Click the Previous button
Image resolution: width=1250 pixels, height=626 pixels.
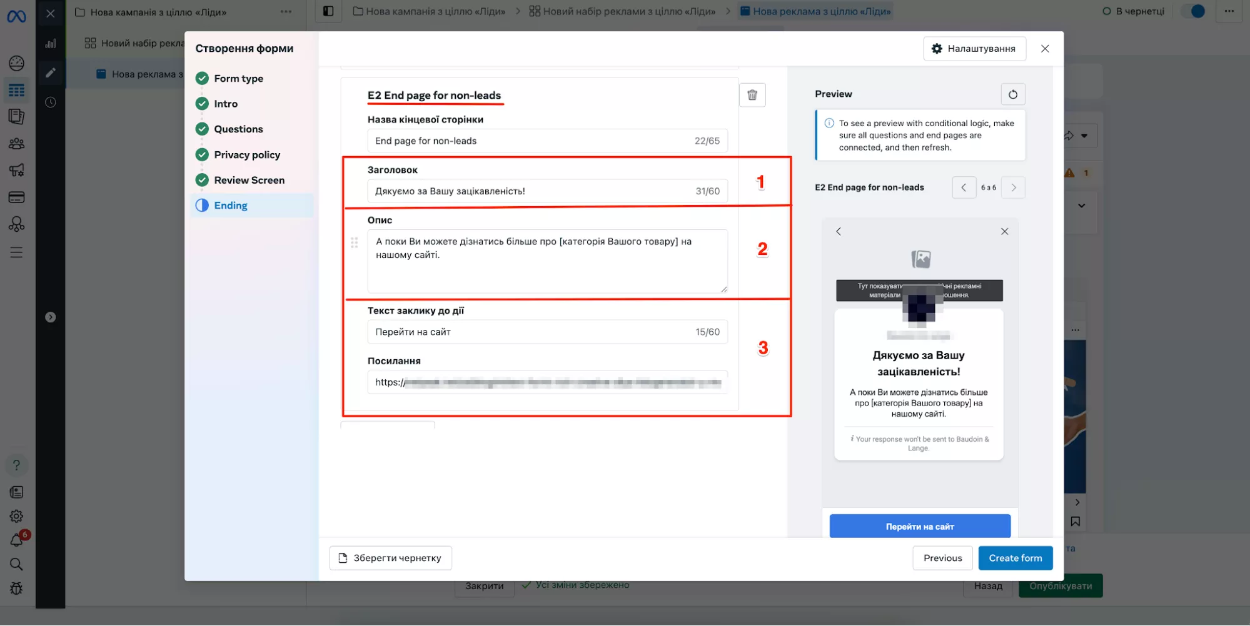[x=942, y=558]
